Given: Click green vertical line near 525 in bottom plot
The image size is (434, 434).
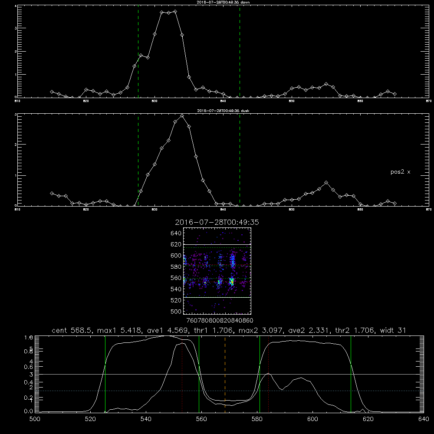Looking at the screenshot, I should point(105,375).
